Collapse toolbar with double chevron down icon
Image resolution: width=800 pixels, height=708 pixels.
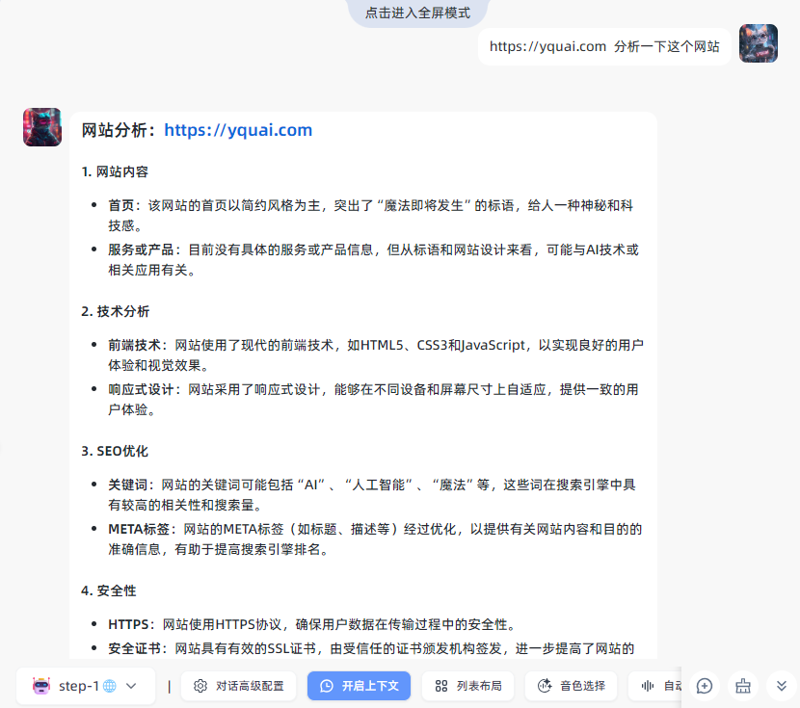point(782,686)
